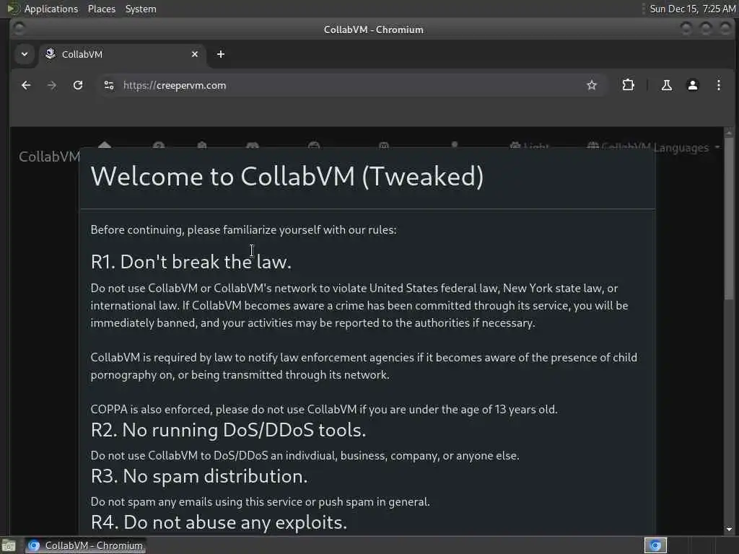Click the 'Welcome to CollabVM (Tweaked)' heading
The height and width of the screenshot is (554, 739).
tap(287, 176)
